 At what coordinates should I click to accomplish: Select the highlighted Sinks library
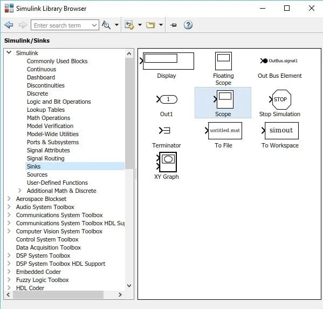[x=75, y=166]
